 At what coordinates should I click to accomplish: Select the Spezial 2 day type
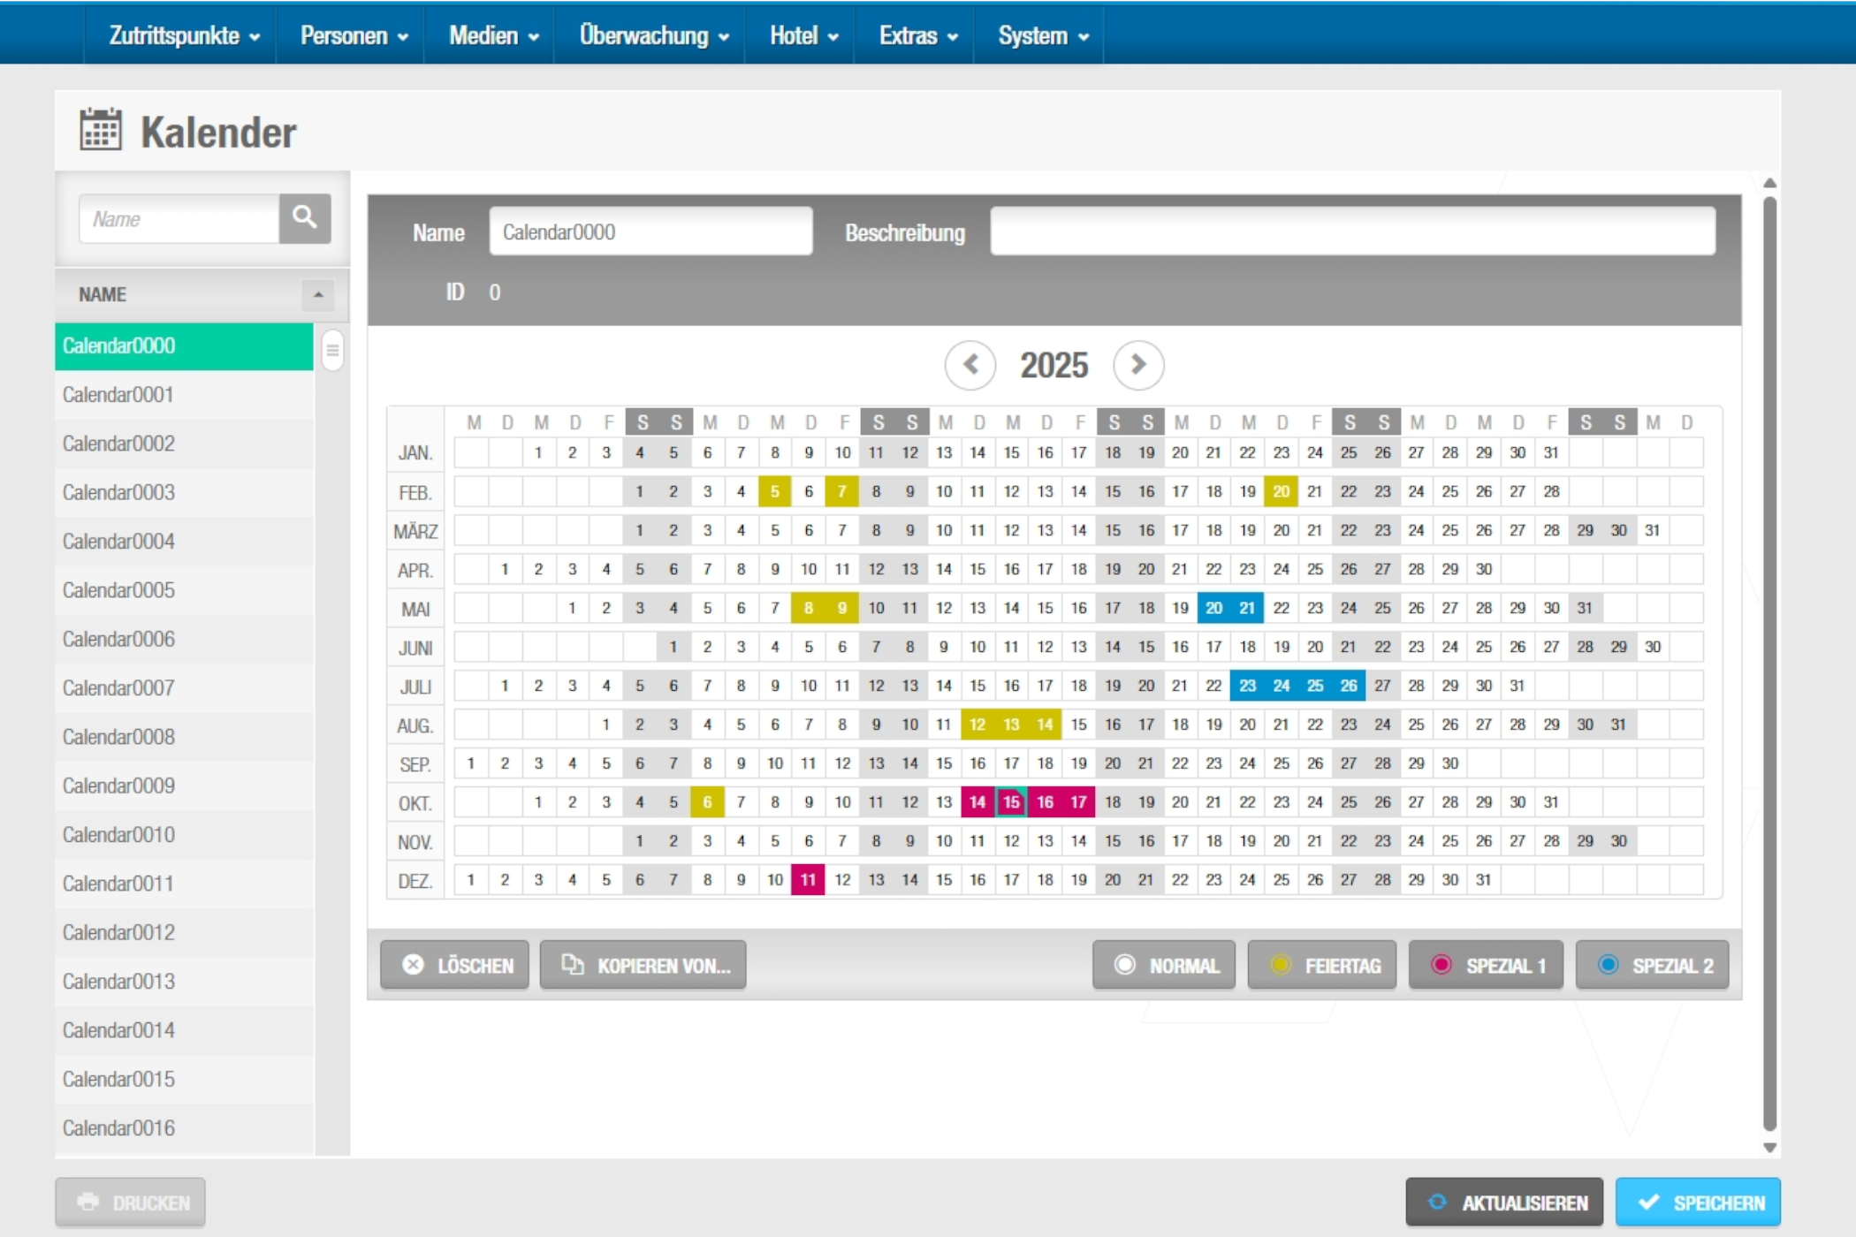[x=1653, y=965]
